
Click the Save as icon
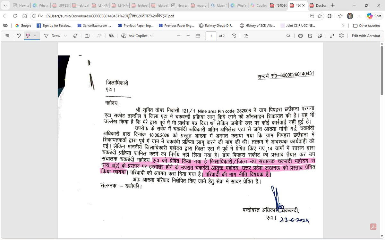320,36
